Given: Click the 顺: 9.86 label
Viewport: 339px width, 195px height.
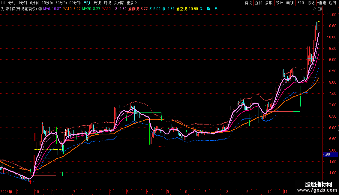Looking at the screenshot, I should click(168, 9).
